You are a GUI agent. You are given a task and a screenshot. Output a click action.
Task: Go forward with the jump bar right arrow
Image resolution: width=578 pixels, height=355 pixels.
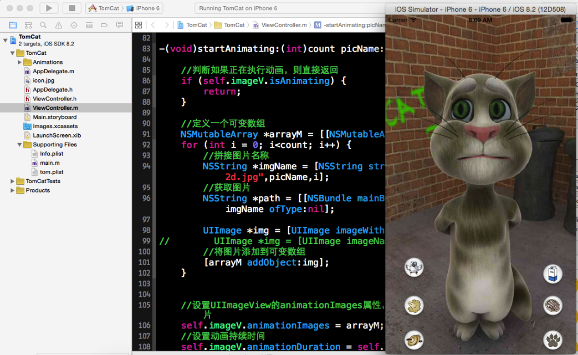tap(167, 25)
